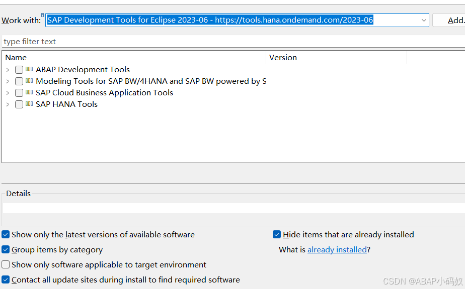This screenshot has height=289, width=465.
Task: Click the Name column header
Action: click(134, 57)
